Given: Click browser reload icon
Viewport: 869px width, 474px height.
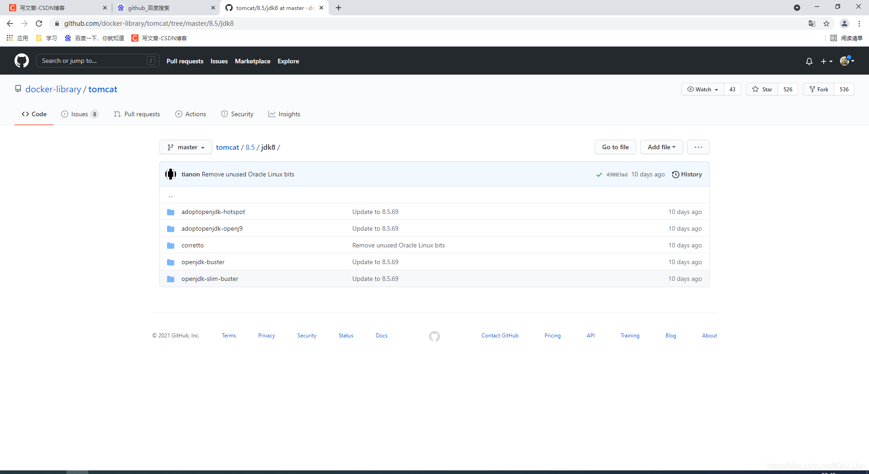Looking at the screenshot, I should [x=39, y=24].
